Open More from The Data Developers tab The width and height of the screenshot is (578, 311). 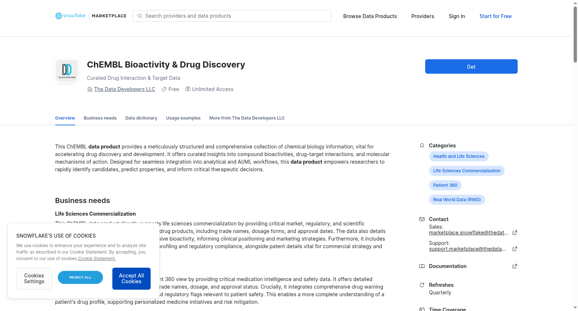pyautogui.click(x=247, y=118)
